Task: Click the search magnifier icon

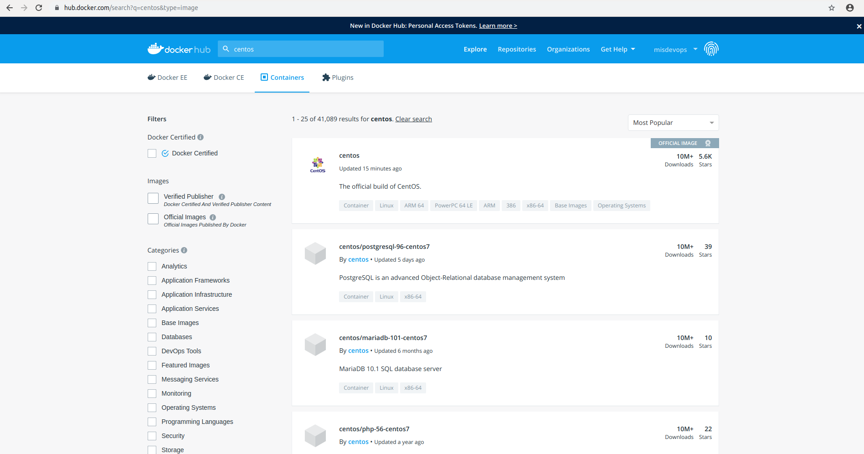Action: coord(226,49)
